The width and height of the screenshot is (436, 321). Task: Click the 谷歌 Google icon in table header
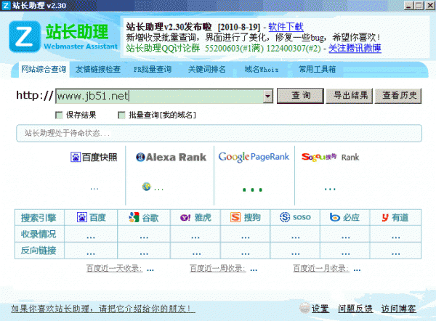[134, 217]
